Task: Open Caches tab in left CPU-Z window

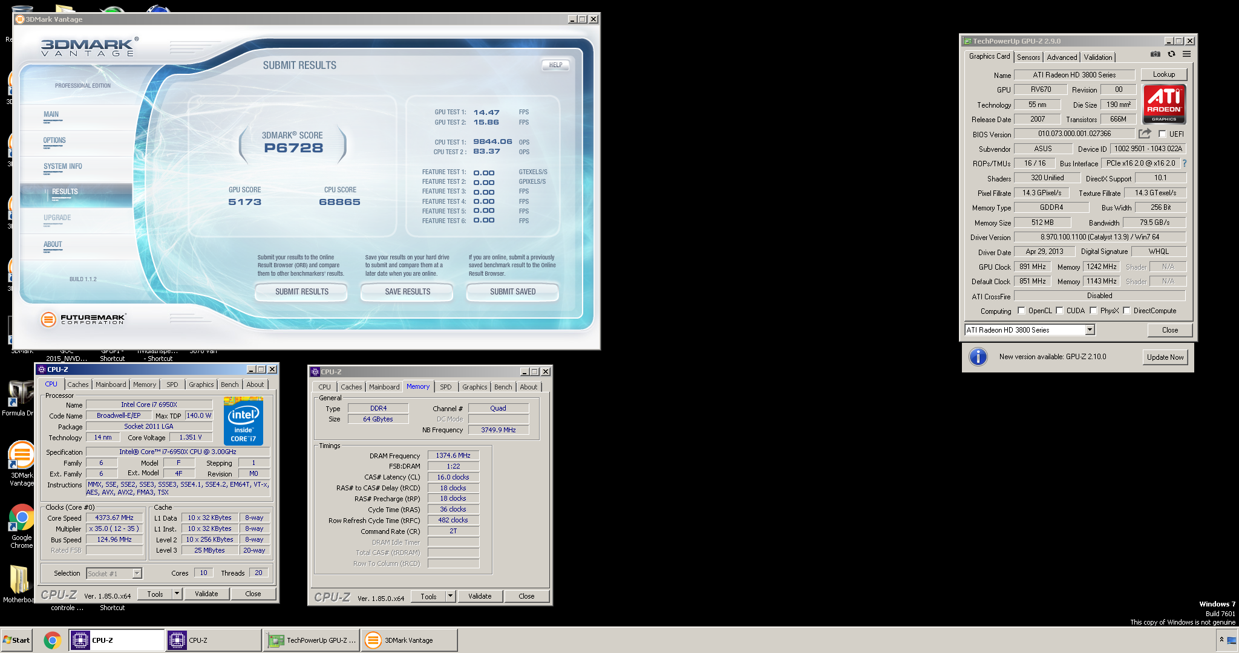Action: (x=78, y=385)
